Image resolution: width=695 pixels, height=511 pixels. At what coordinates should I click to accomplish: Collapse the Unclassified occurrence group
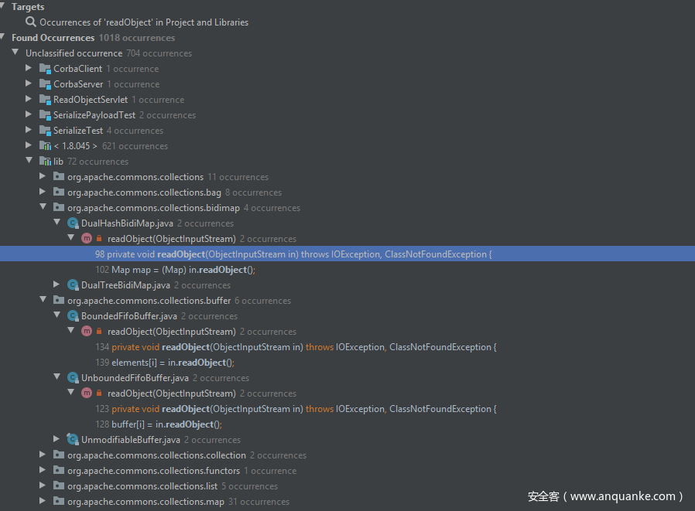pyautogui.click(x=15, y=53)
